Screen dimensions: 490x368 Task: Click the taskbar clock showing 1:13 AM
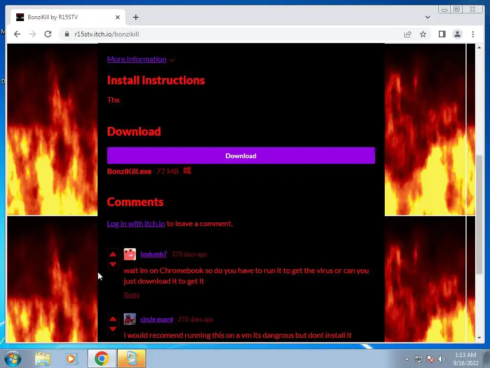point(465,359)
